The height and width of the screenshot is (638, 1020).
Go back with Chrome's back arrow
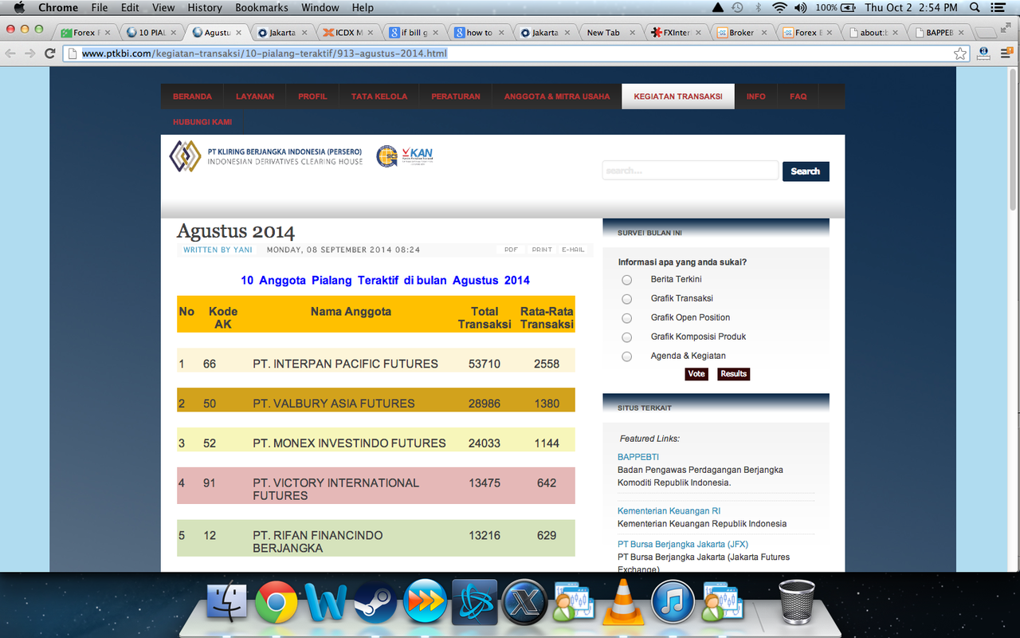tap(11, 53)
